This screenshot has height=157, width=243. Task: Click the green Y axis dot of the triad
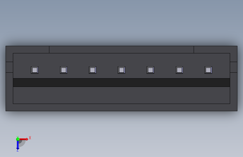tap(18, 139)
